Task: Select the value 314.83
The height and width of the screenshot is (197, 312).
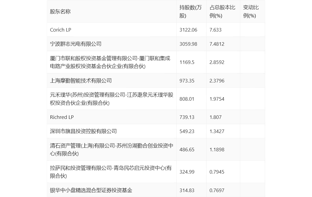Action: (x=187, y=191)
